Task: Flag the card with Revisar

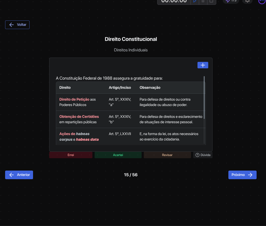Action: 167,155
